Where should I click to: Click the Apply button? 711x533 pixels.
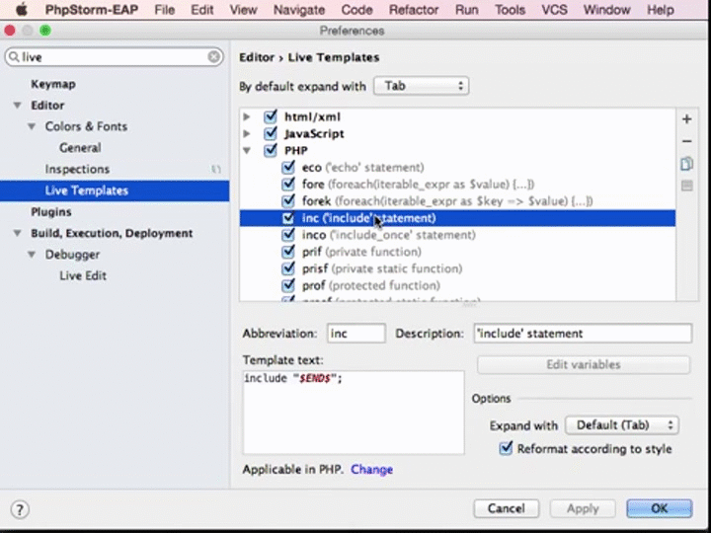pyautogui.click(x=583, y=508)
